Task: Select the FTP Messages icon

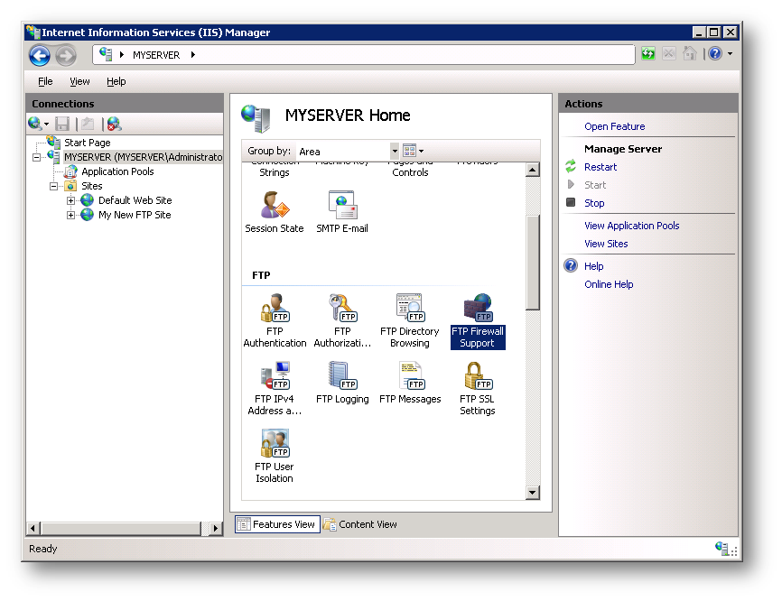Action: 410,383
